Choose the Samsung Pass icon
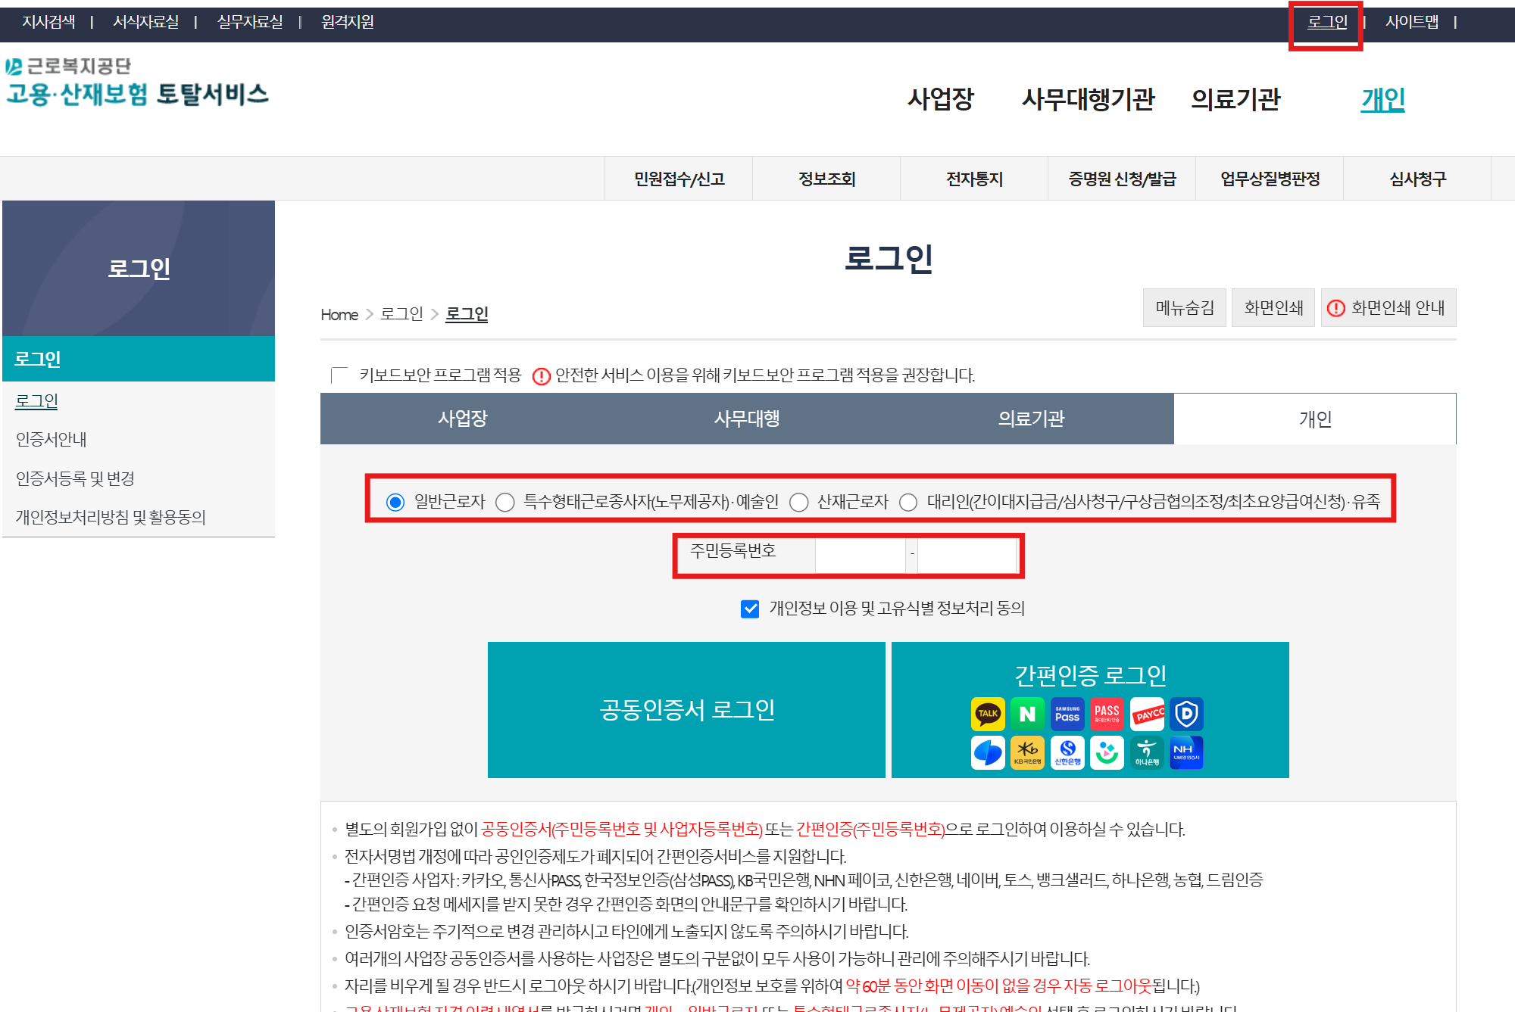 coord(1067,714)
